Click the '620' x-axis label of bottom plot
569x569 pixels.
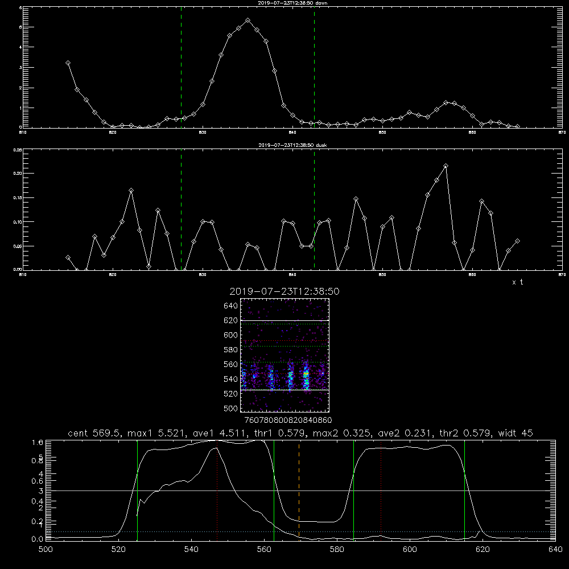(483, 550)
